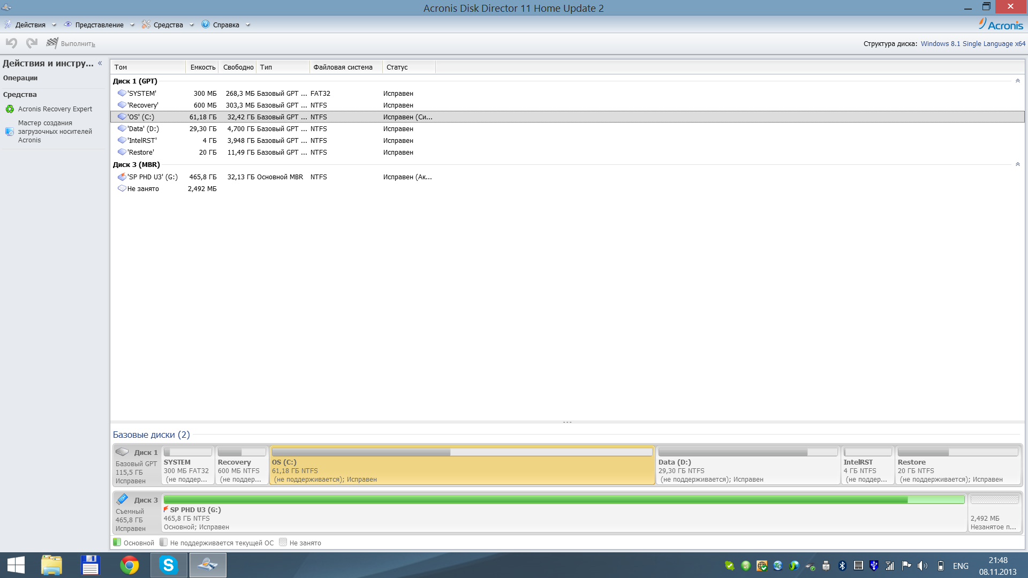Click the dropdown arrow next to Действия

[54, 25]
